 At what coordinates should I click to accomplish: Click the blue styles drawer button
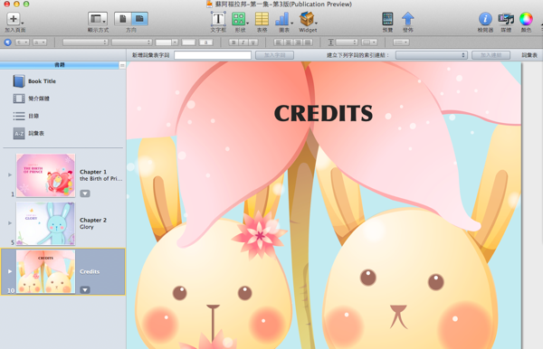coord(7,42)
